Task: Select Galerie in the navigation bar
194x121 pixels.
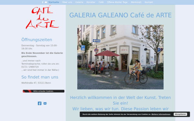Action: click(79, 2)
